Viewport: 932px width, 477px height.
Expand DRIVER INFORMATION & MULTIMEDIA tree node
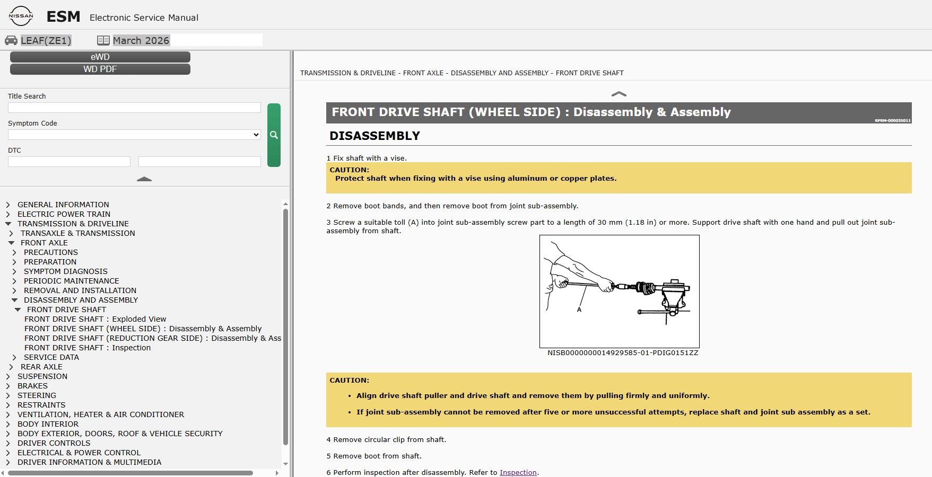coord(8,462)
